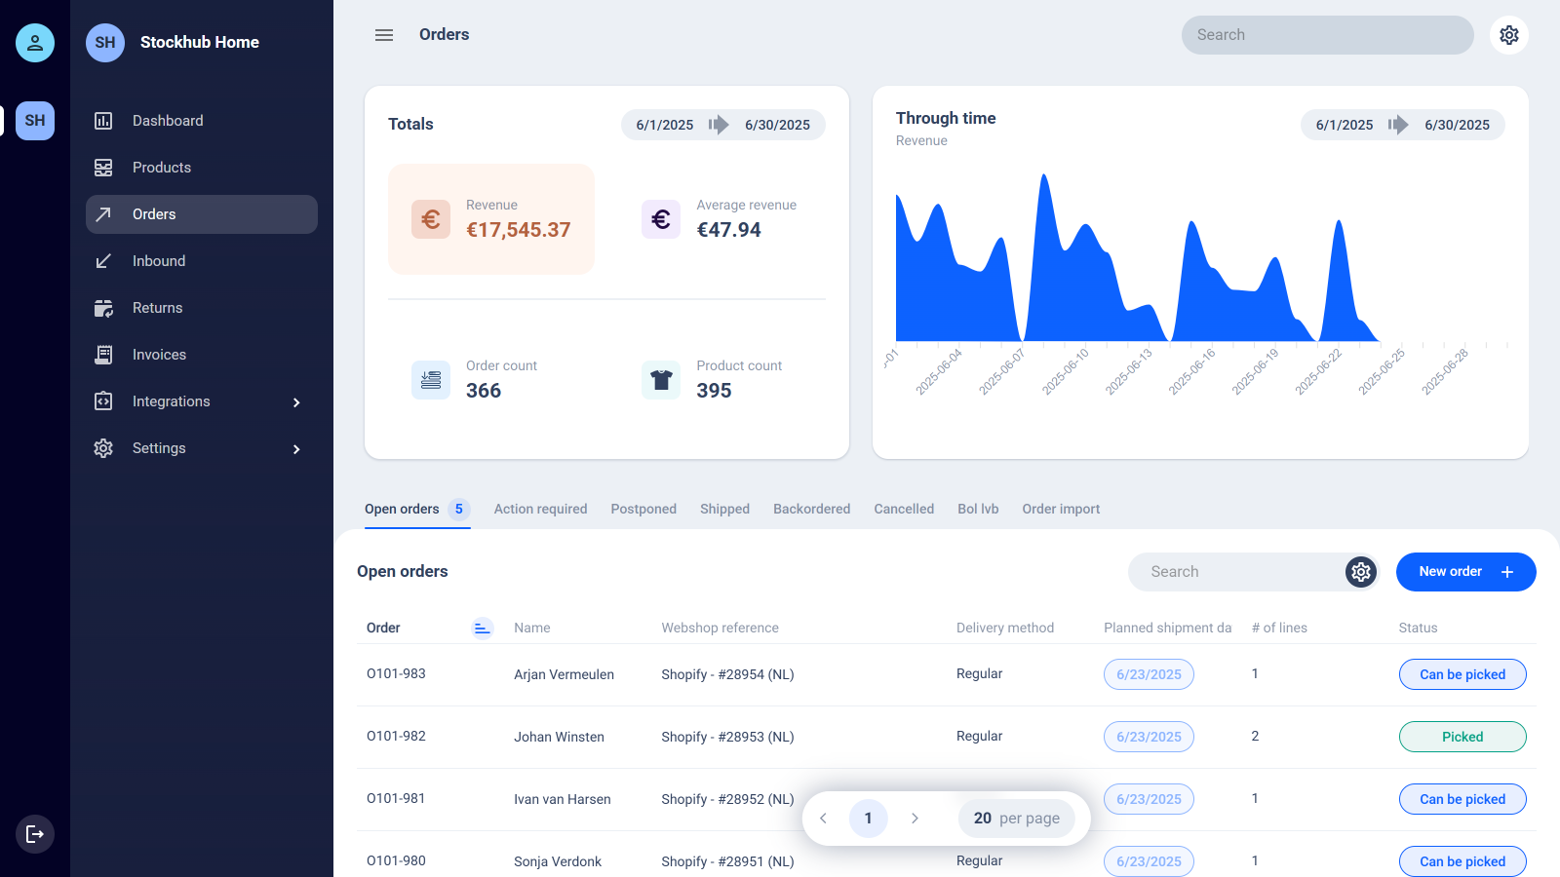Select the Product count metric
Image resolution: width=1560 pixels, height=877 pixels.
(x=714, y=380)
